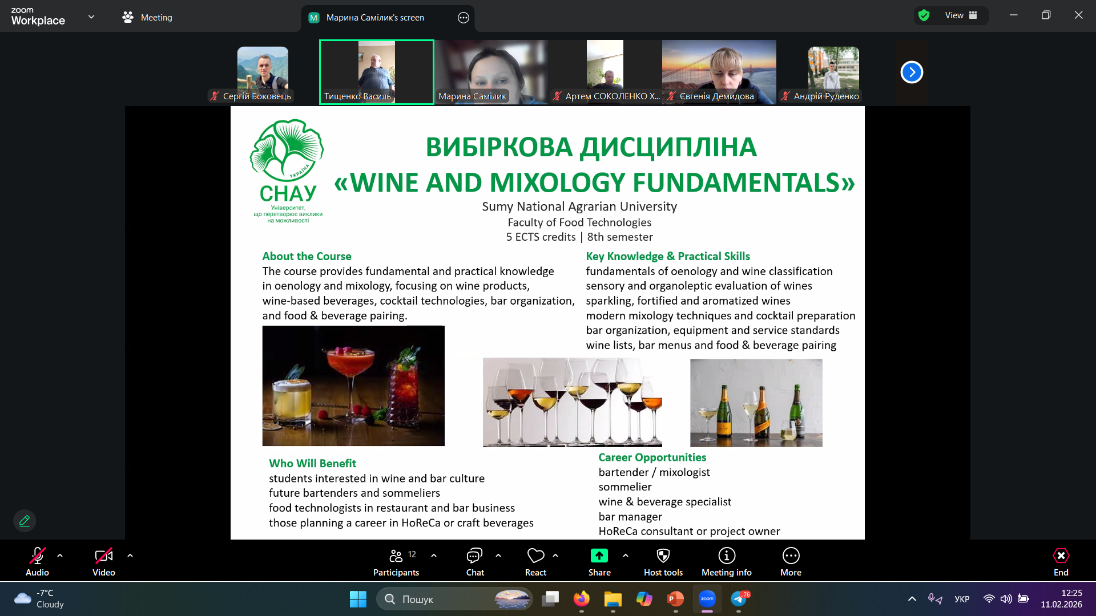Open the Zoom Workplace dropdown chevron
The image size is (1096, 616).
pyautogui.click(x=91, y=17)
